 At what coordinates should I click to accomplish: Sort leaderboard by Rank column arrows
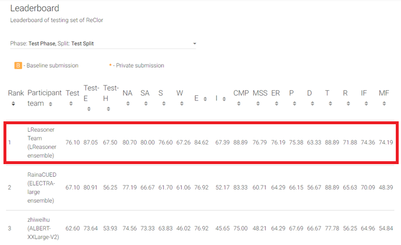pyautogui.click(x=13, y=104)
